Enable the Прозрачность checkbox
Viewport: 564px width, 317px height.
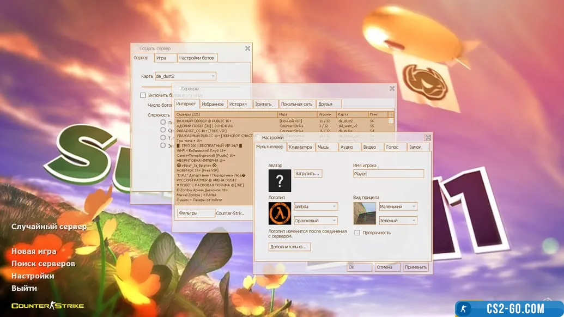point(357,233)
